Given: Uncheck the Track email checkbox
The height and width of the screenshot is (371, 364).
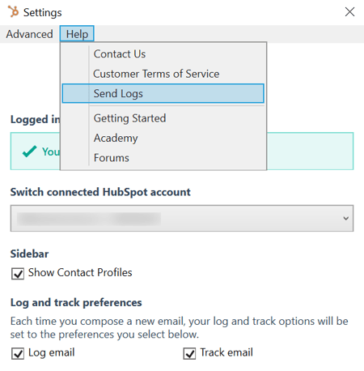Looking at the screenshot, I should coord(189,353).
